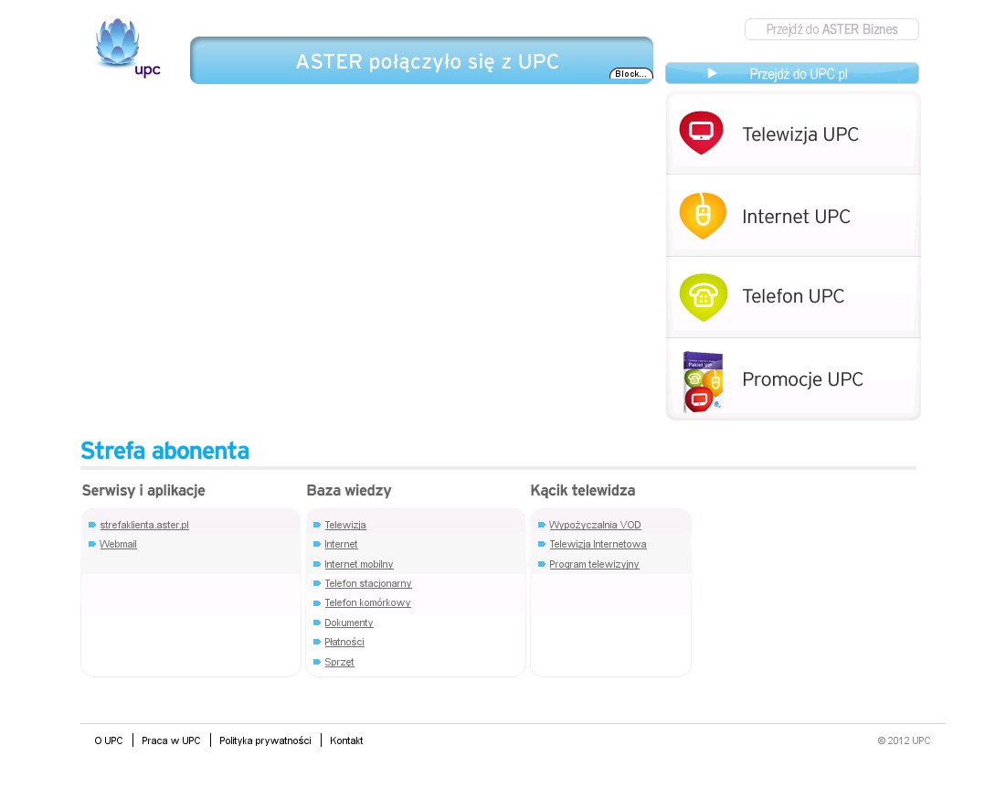Screen dimensions: 1006x788
Task: Open Internet mobilny in Baza wiedzy
Action: pos(359,565)
